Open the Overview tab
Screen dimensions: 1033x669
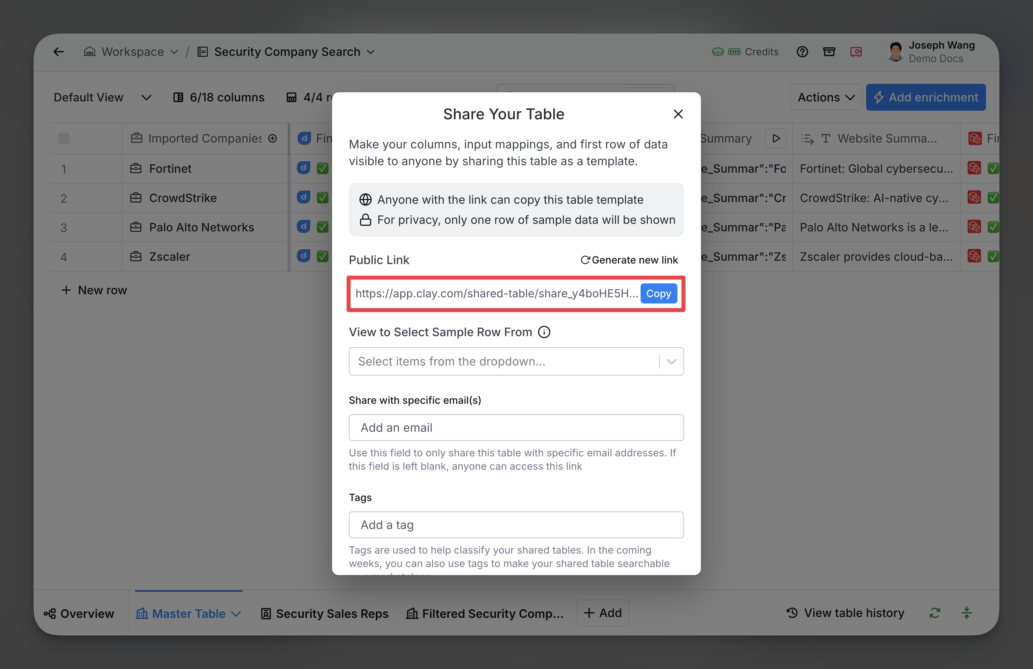[79, 613]
